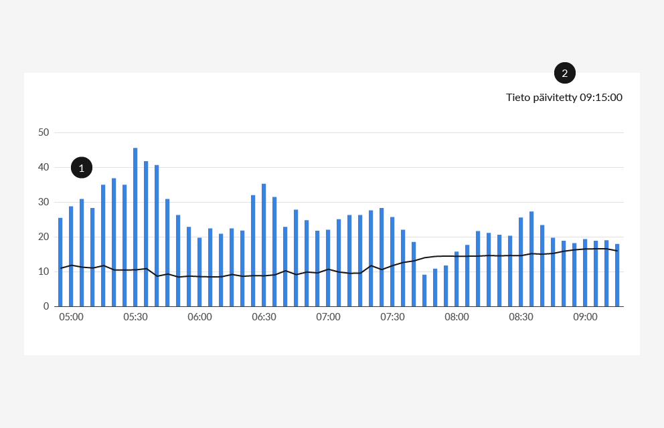
Task: Select the shortest blue bar in the chart
Action: (x=424, y=291)
